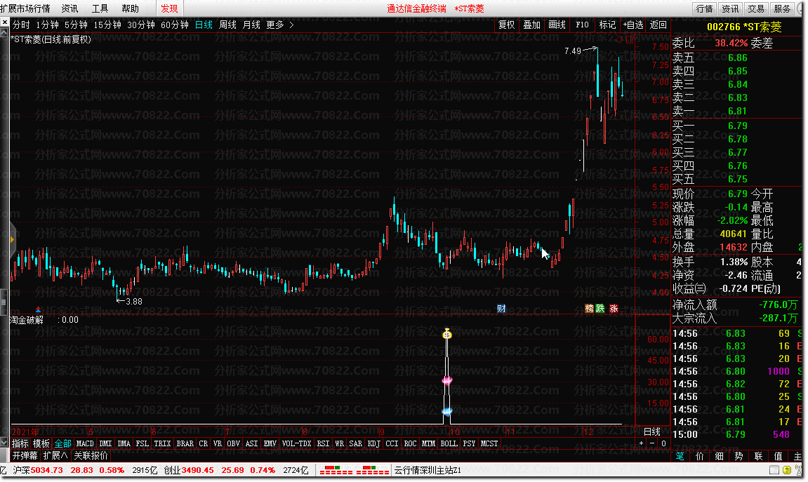Switch to the 周线 weekly chart
808x482 pixels.
click(227, 25)
